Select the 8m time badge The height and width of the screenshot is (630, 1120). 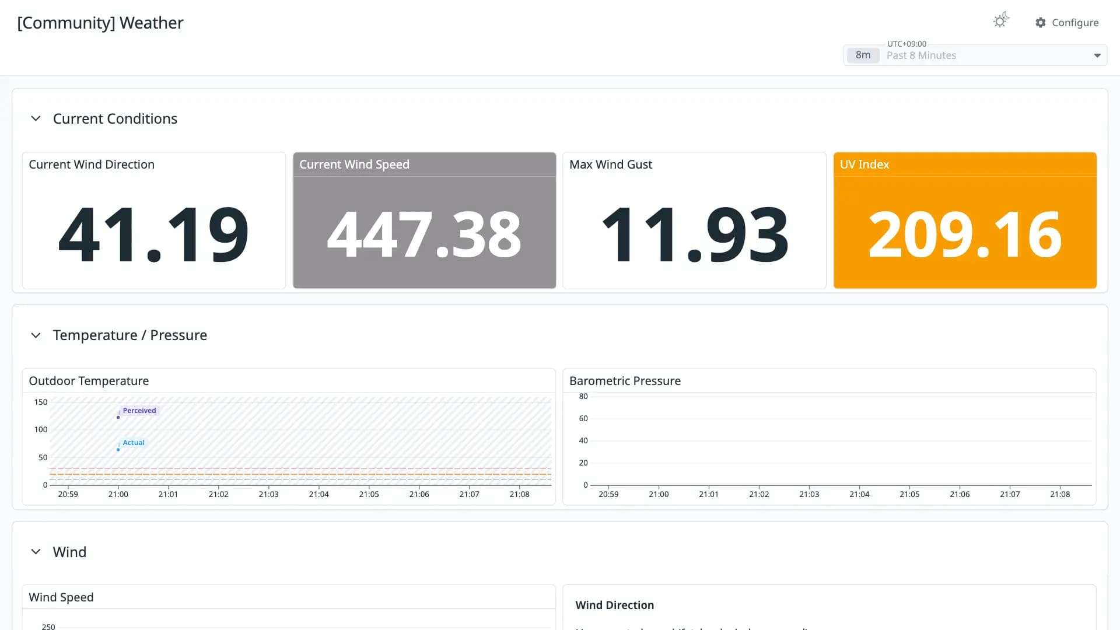(x=863, y=55)
